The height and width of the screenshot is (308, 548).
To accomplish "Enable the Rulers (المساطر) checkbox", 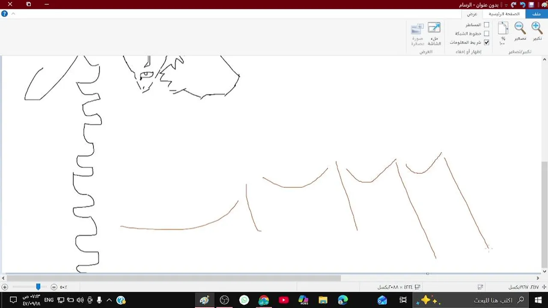I will tap(486, 25).
